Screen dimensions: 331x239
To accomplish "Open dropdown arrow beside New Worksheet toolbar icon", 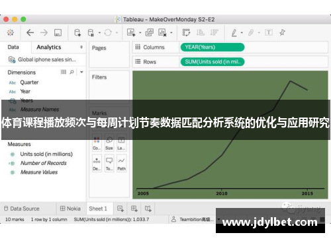I will pyautogui.click(x=140, y=32).
